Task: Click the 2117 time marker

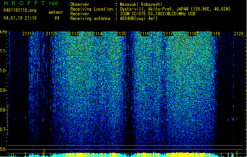Action: pyautogui.click(x=168, y=33)
